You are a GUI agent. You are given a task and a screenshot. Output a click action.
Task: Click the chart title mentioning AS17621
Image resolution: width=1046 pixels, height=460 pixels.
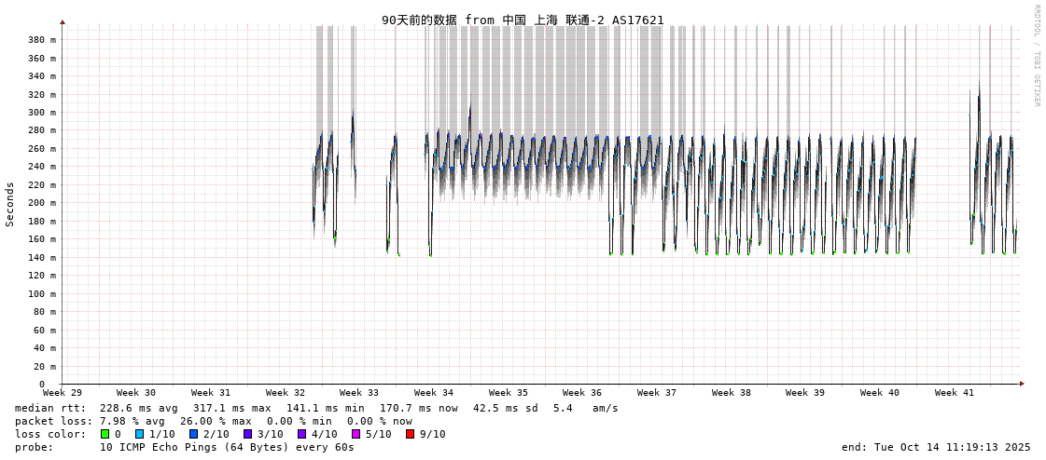click(x=523, y=20)
